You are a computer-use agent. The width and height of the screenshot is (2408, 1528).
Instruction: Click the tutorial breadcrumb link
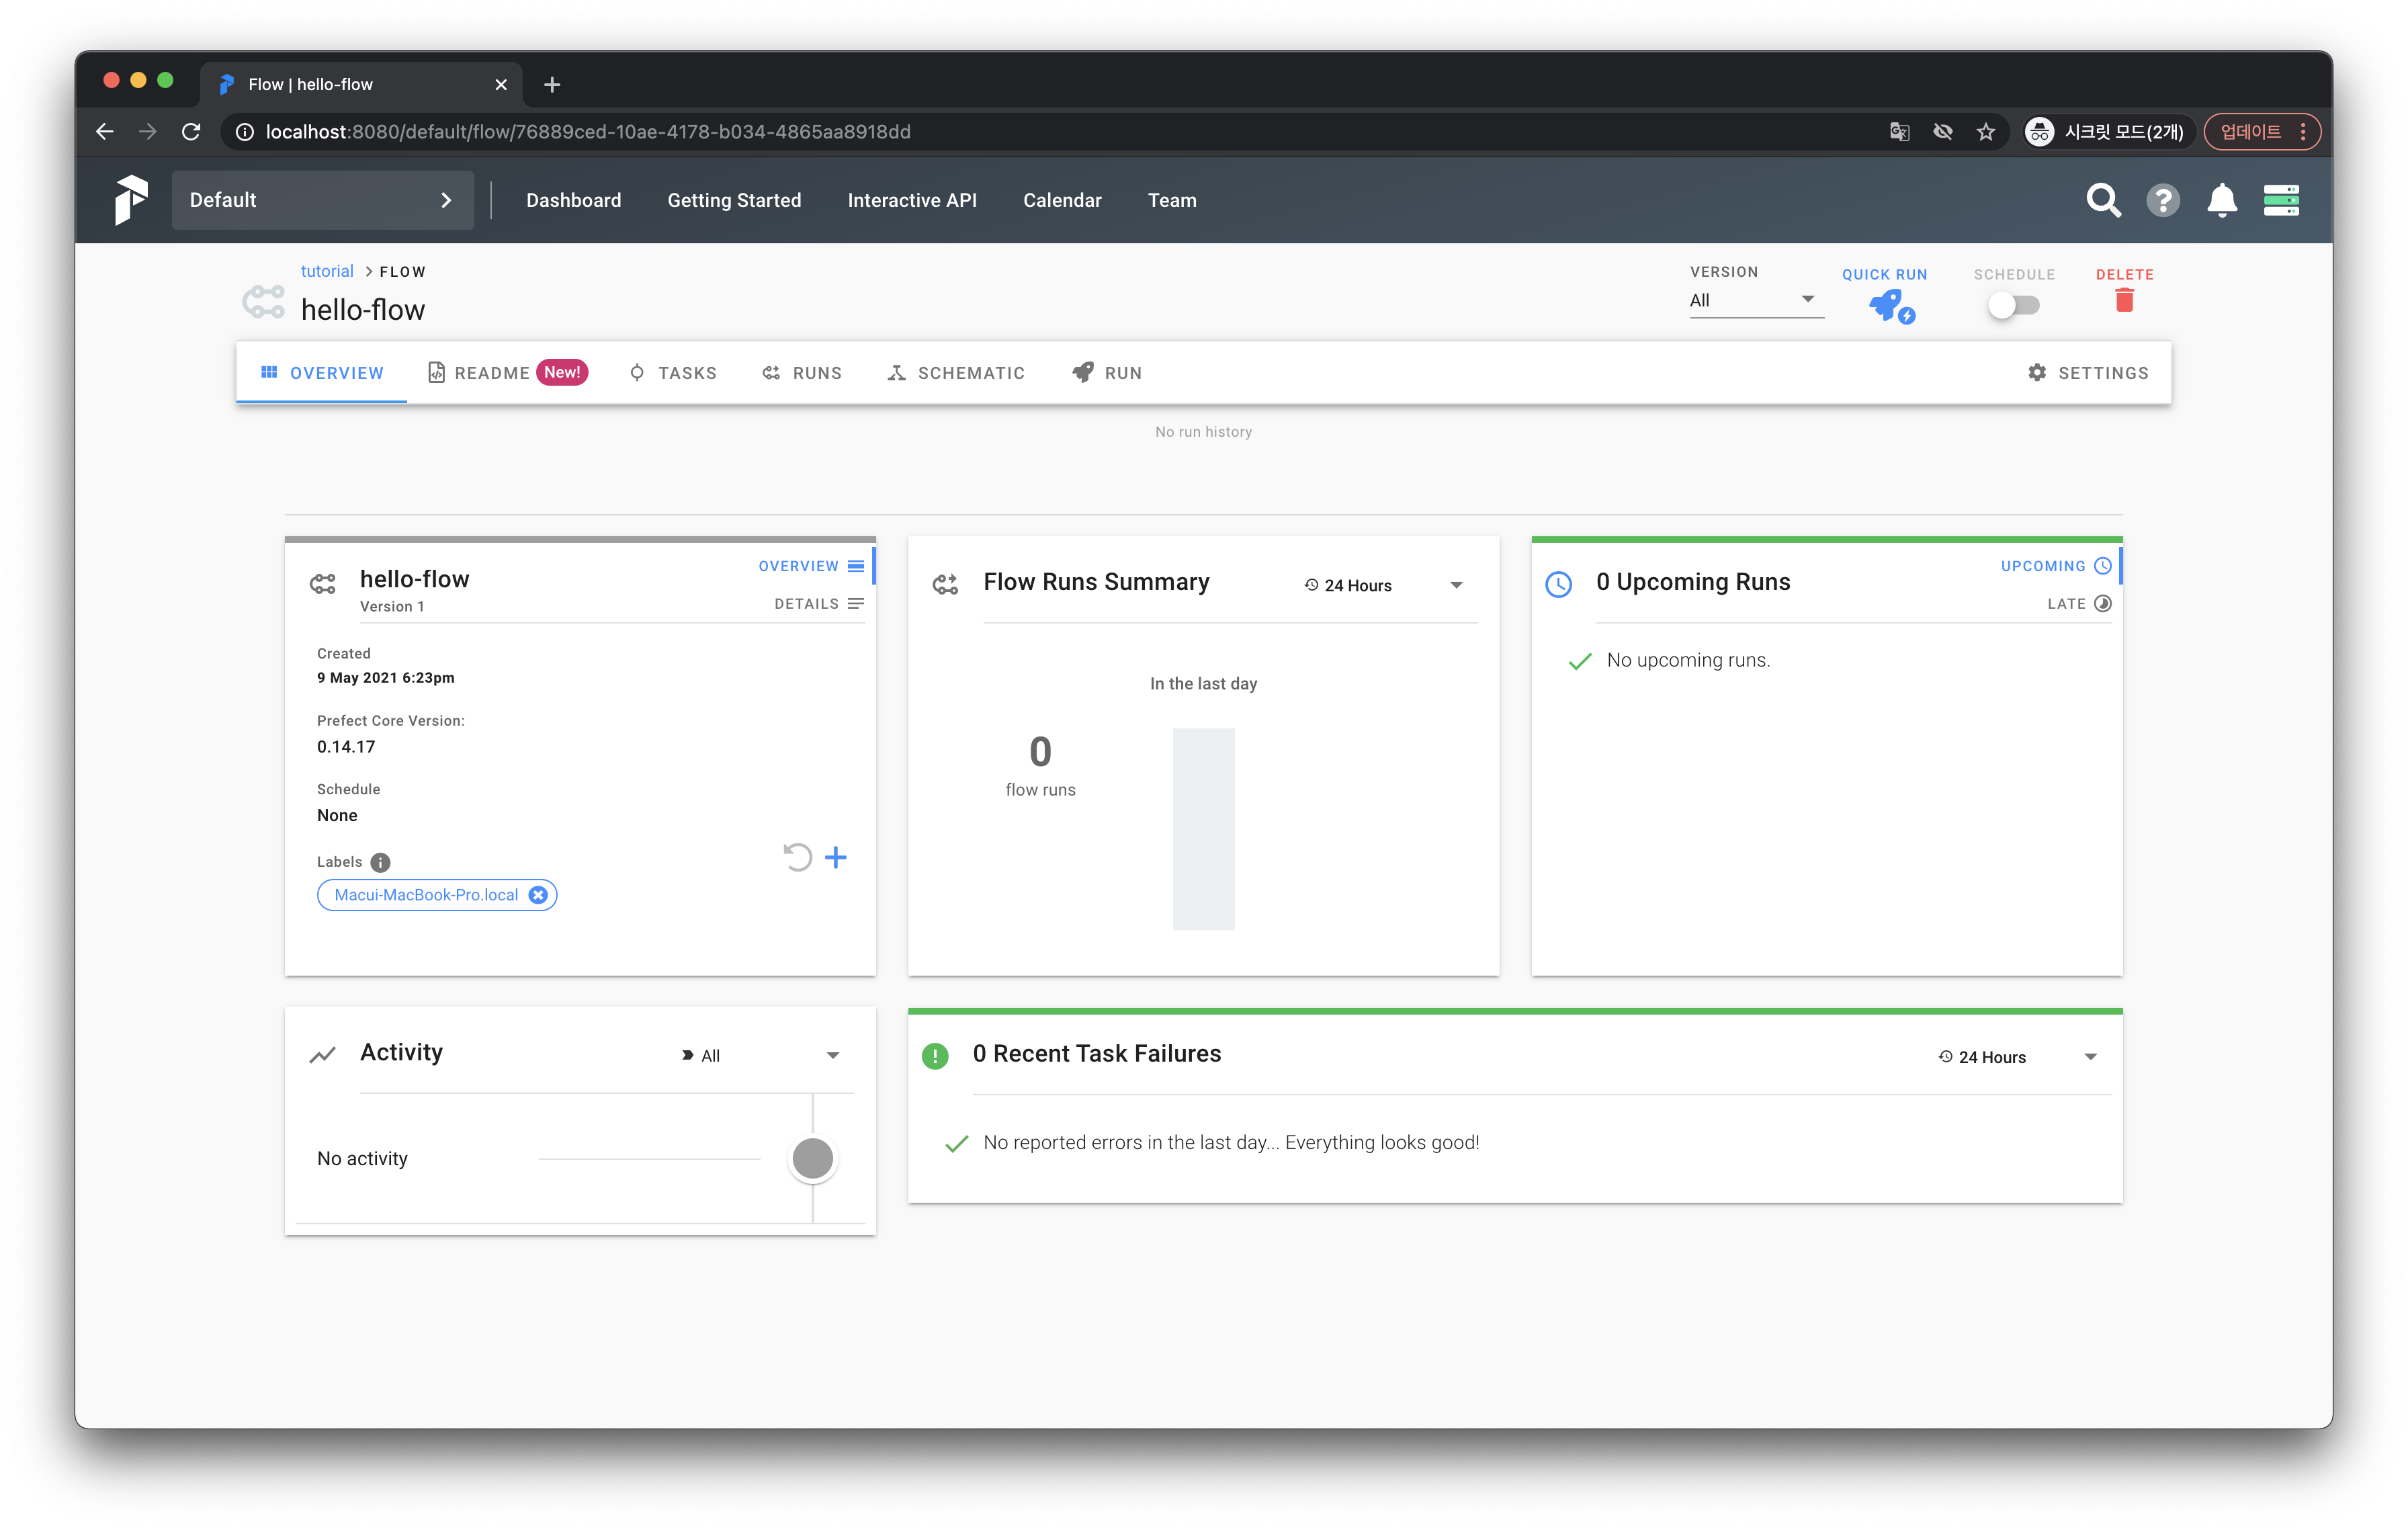pos(327,271)
